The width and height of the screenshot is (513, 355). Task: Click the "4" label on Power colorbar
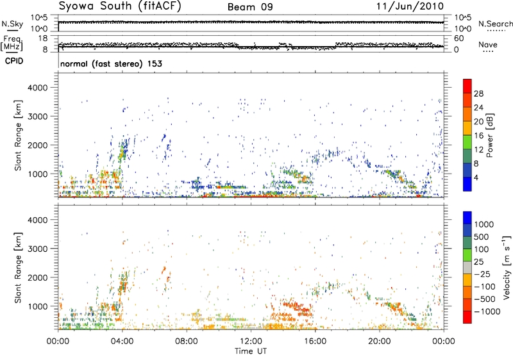click(476, 177)
